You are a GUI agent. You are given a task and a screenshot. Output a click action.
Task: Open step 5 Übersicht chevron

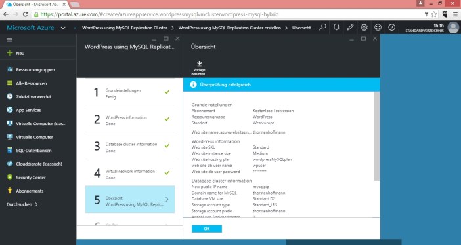pyautogui.click(x=167, y=200)
